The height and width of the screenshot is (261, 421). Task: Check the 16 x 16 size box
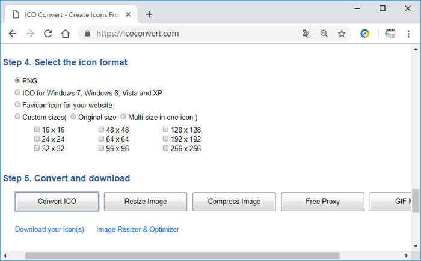[37, 130]
